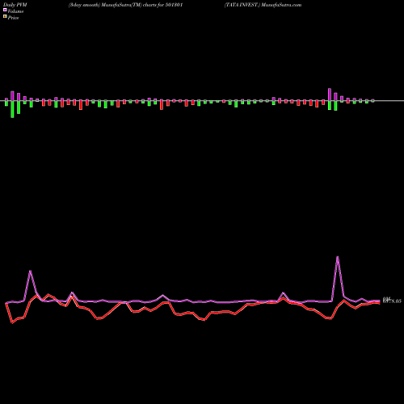
Task: Click the Price legend color swatch
Action: coord(5,17)
